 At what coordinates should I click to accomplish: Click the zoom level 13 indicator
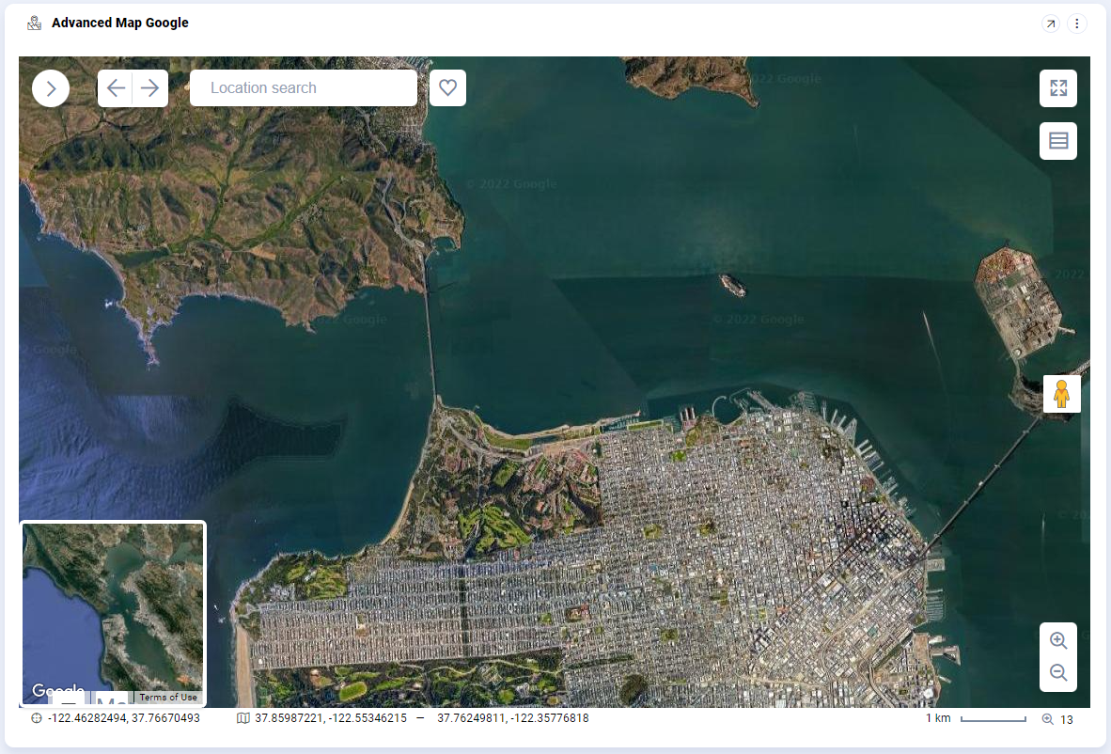point(1057,719)
